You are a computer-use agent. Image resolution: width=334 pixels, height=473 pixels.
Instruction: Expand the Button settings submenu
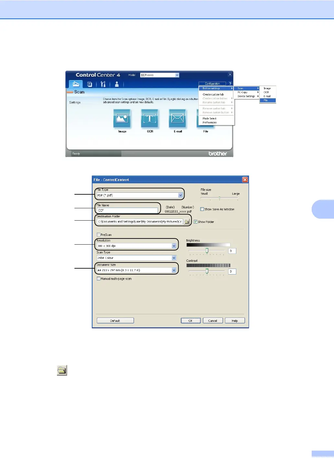pos(216,88)
